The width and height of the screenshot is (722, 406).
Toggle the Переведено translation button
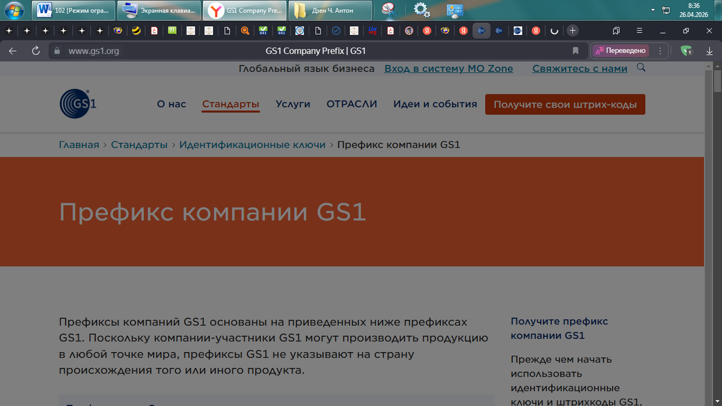click(620, 51)
